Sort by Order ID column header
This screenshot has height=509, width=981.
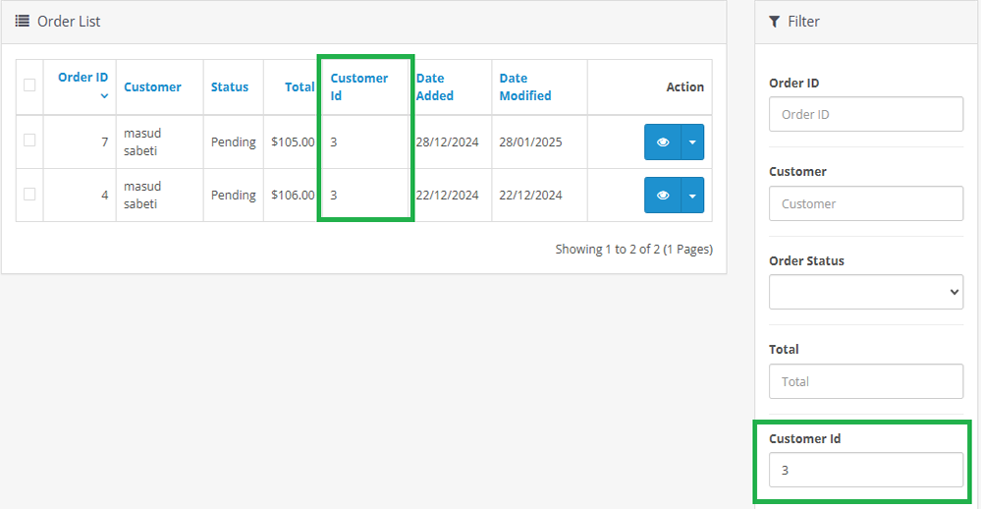pyautogui.click(x=82, y=78)
